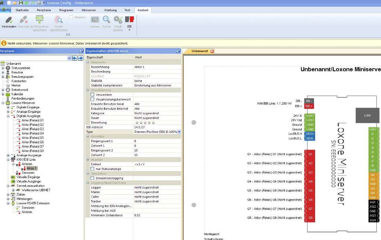Click the Betriebsmodi clock icon
Image resolution: width=381 pixels, height=240 pixels.
[x=8, y=90]
